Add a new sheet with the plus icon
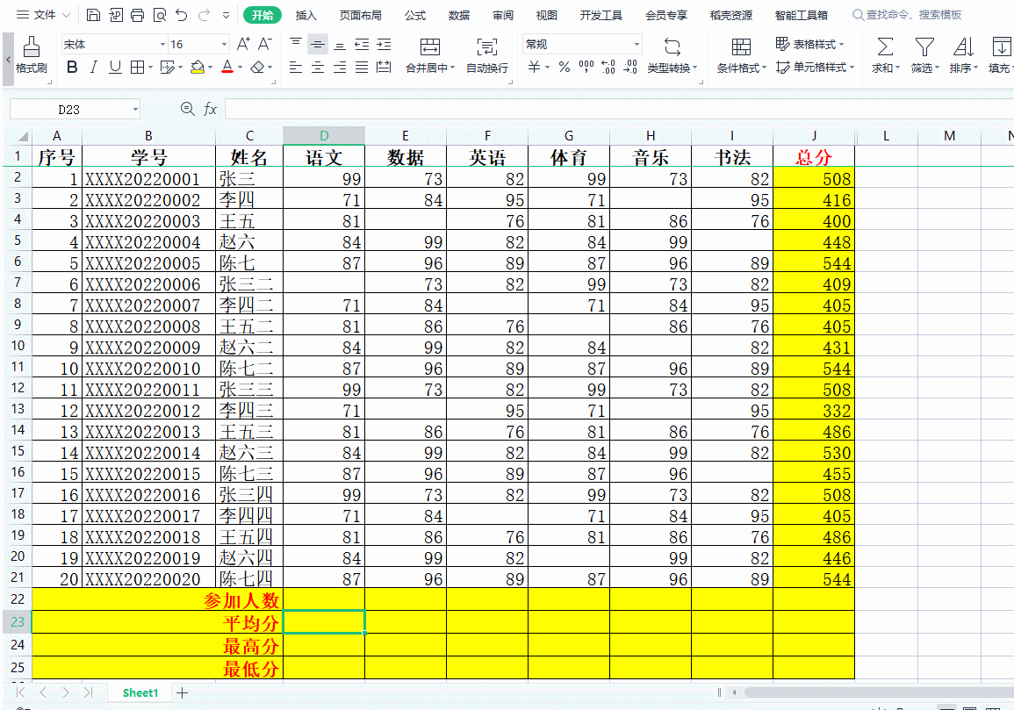The width and height of the screenshot is (1014, 710). [183, 692]
